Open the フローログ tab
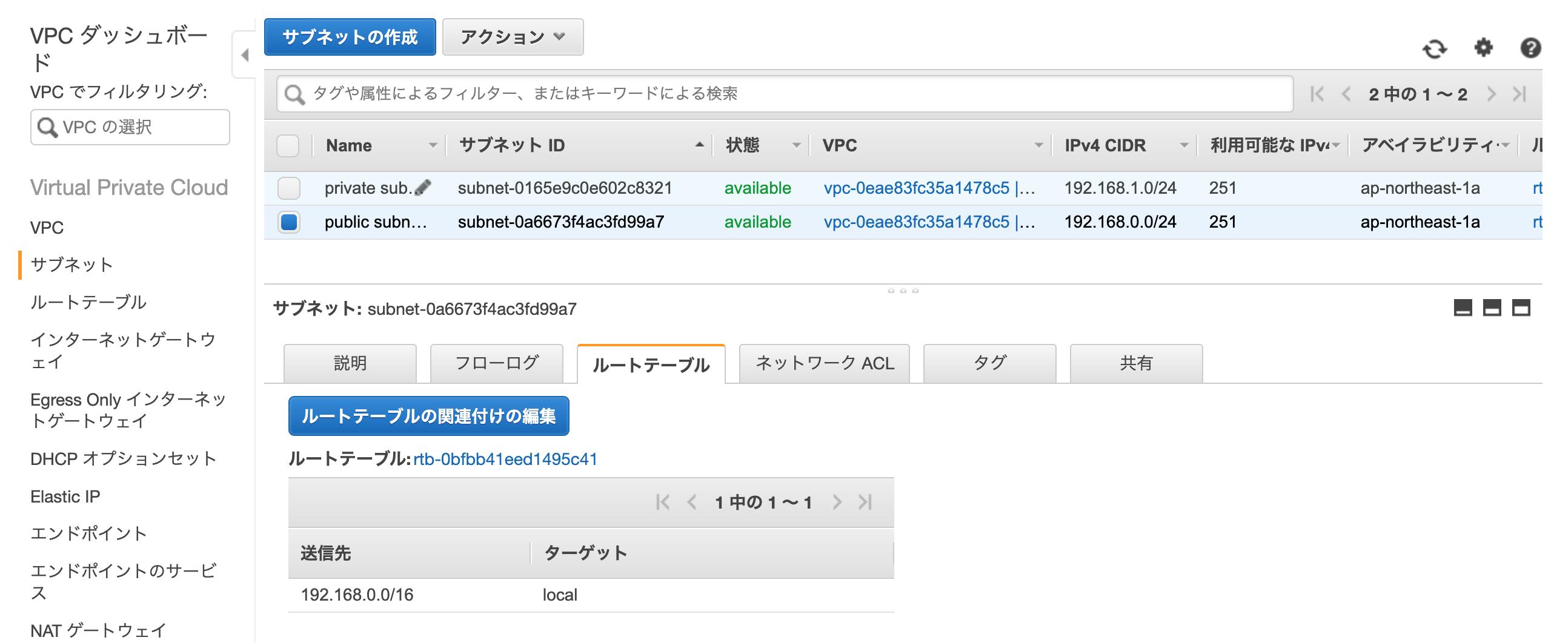This screenshot has height=643, width=1551. tap(496, 363)
